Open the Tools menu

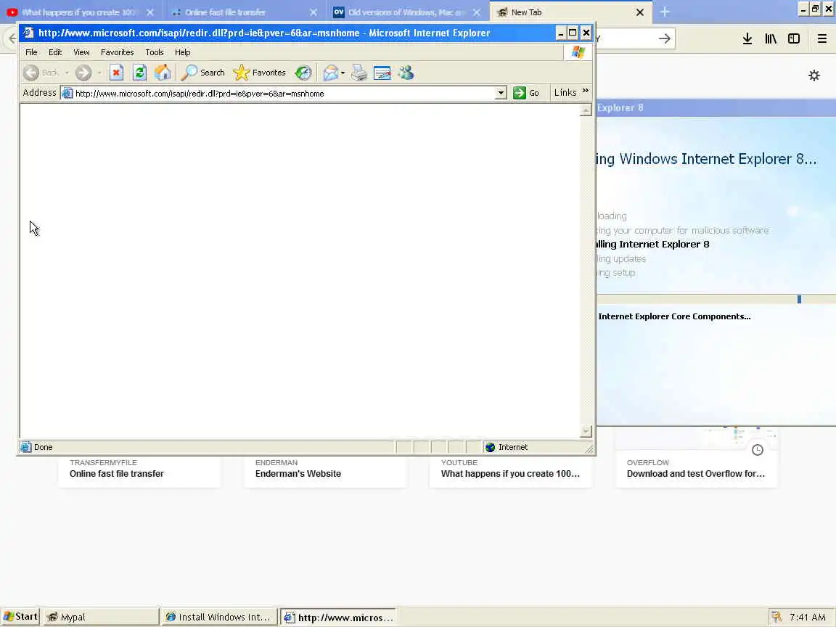click(155, 52)
